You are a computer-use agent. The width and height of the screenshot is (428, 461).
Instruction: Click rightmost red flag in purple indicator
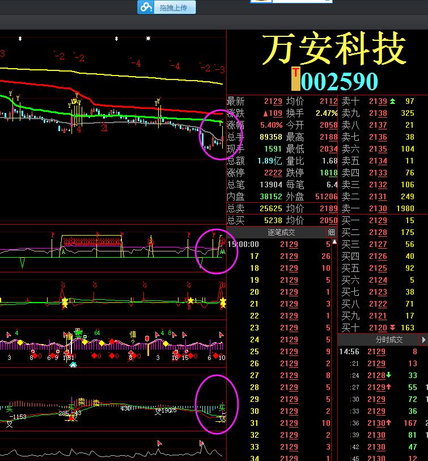point(221,334)
